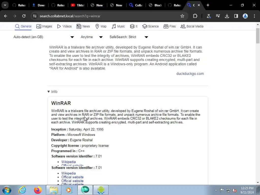Open the tab search chevron dropdown
This screenshot has height=195, width=260.
pyautogui.click(x=5, y=5)
